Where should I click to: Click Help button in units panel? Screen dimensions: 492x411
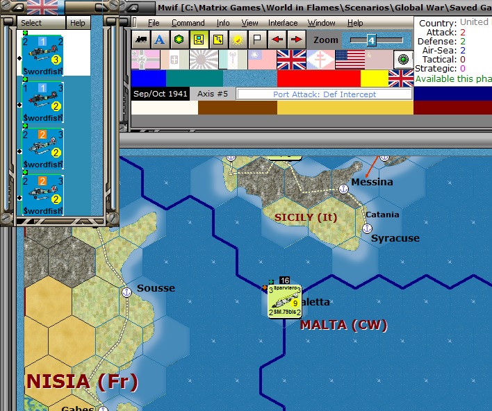pyautogui.click(x=78, y=23)
